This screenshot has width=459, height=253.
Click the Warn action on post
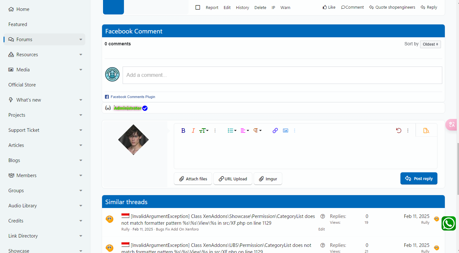click(285, 7)
